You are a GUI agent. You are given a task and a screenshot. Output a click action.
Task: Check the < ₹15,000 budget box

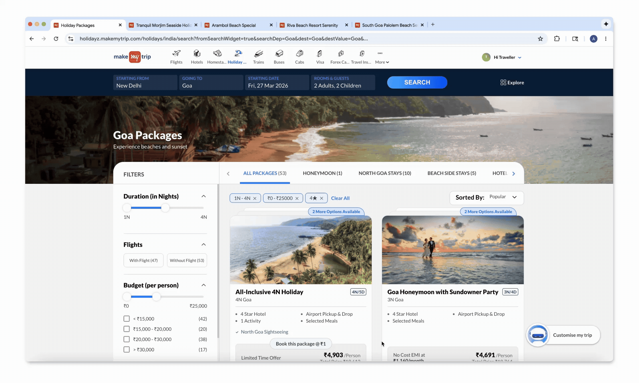(126, 319)
